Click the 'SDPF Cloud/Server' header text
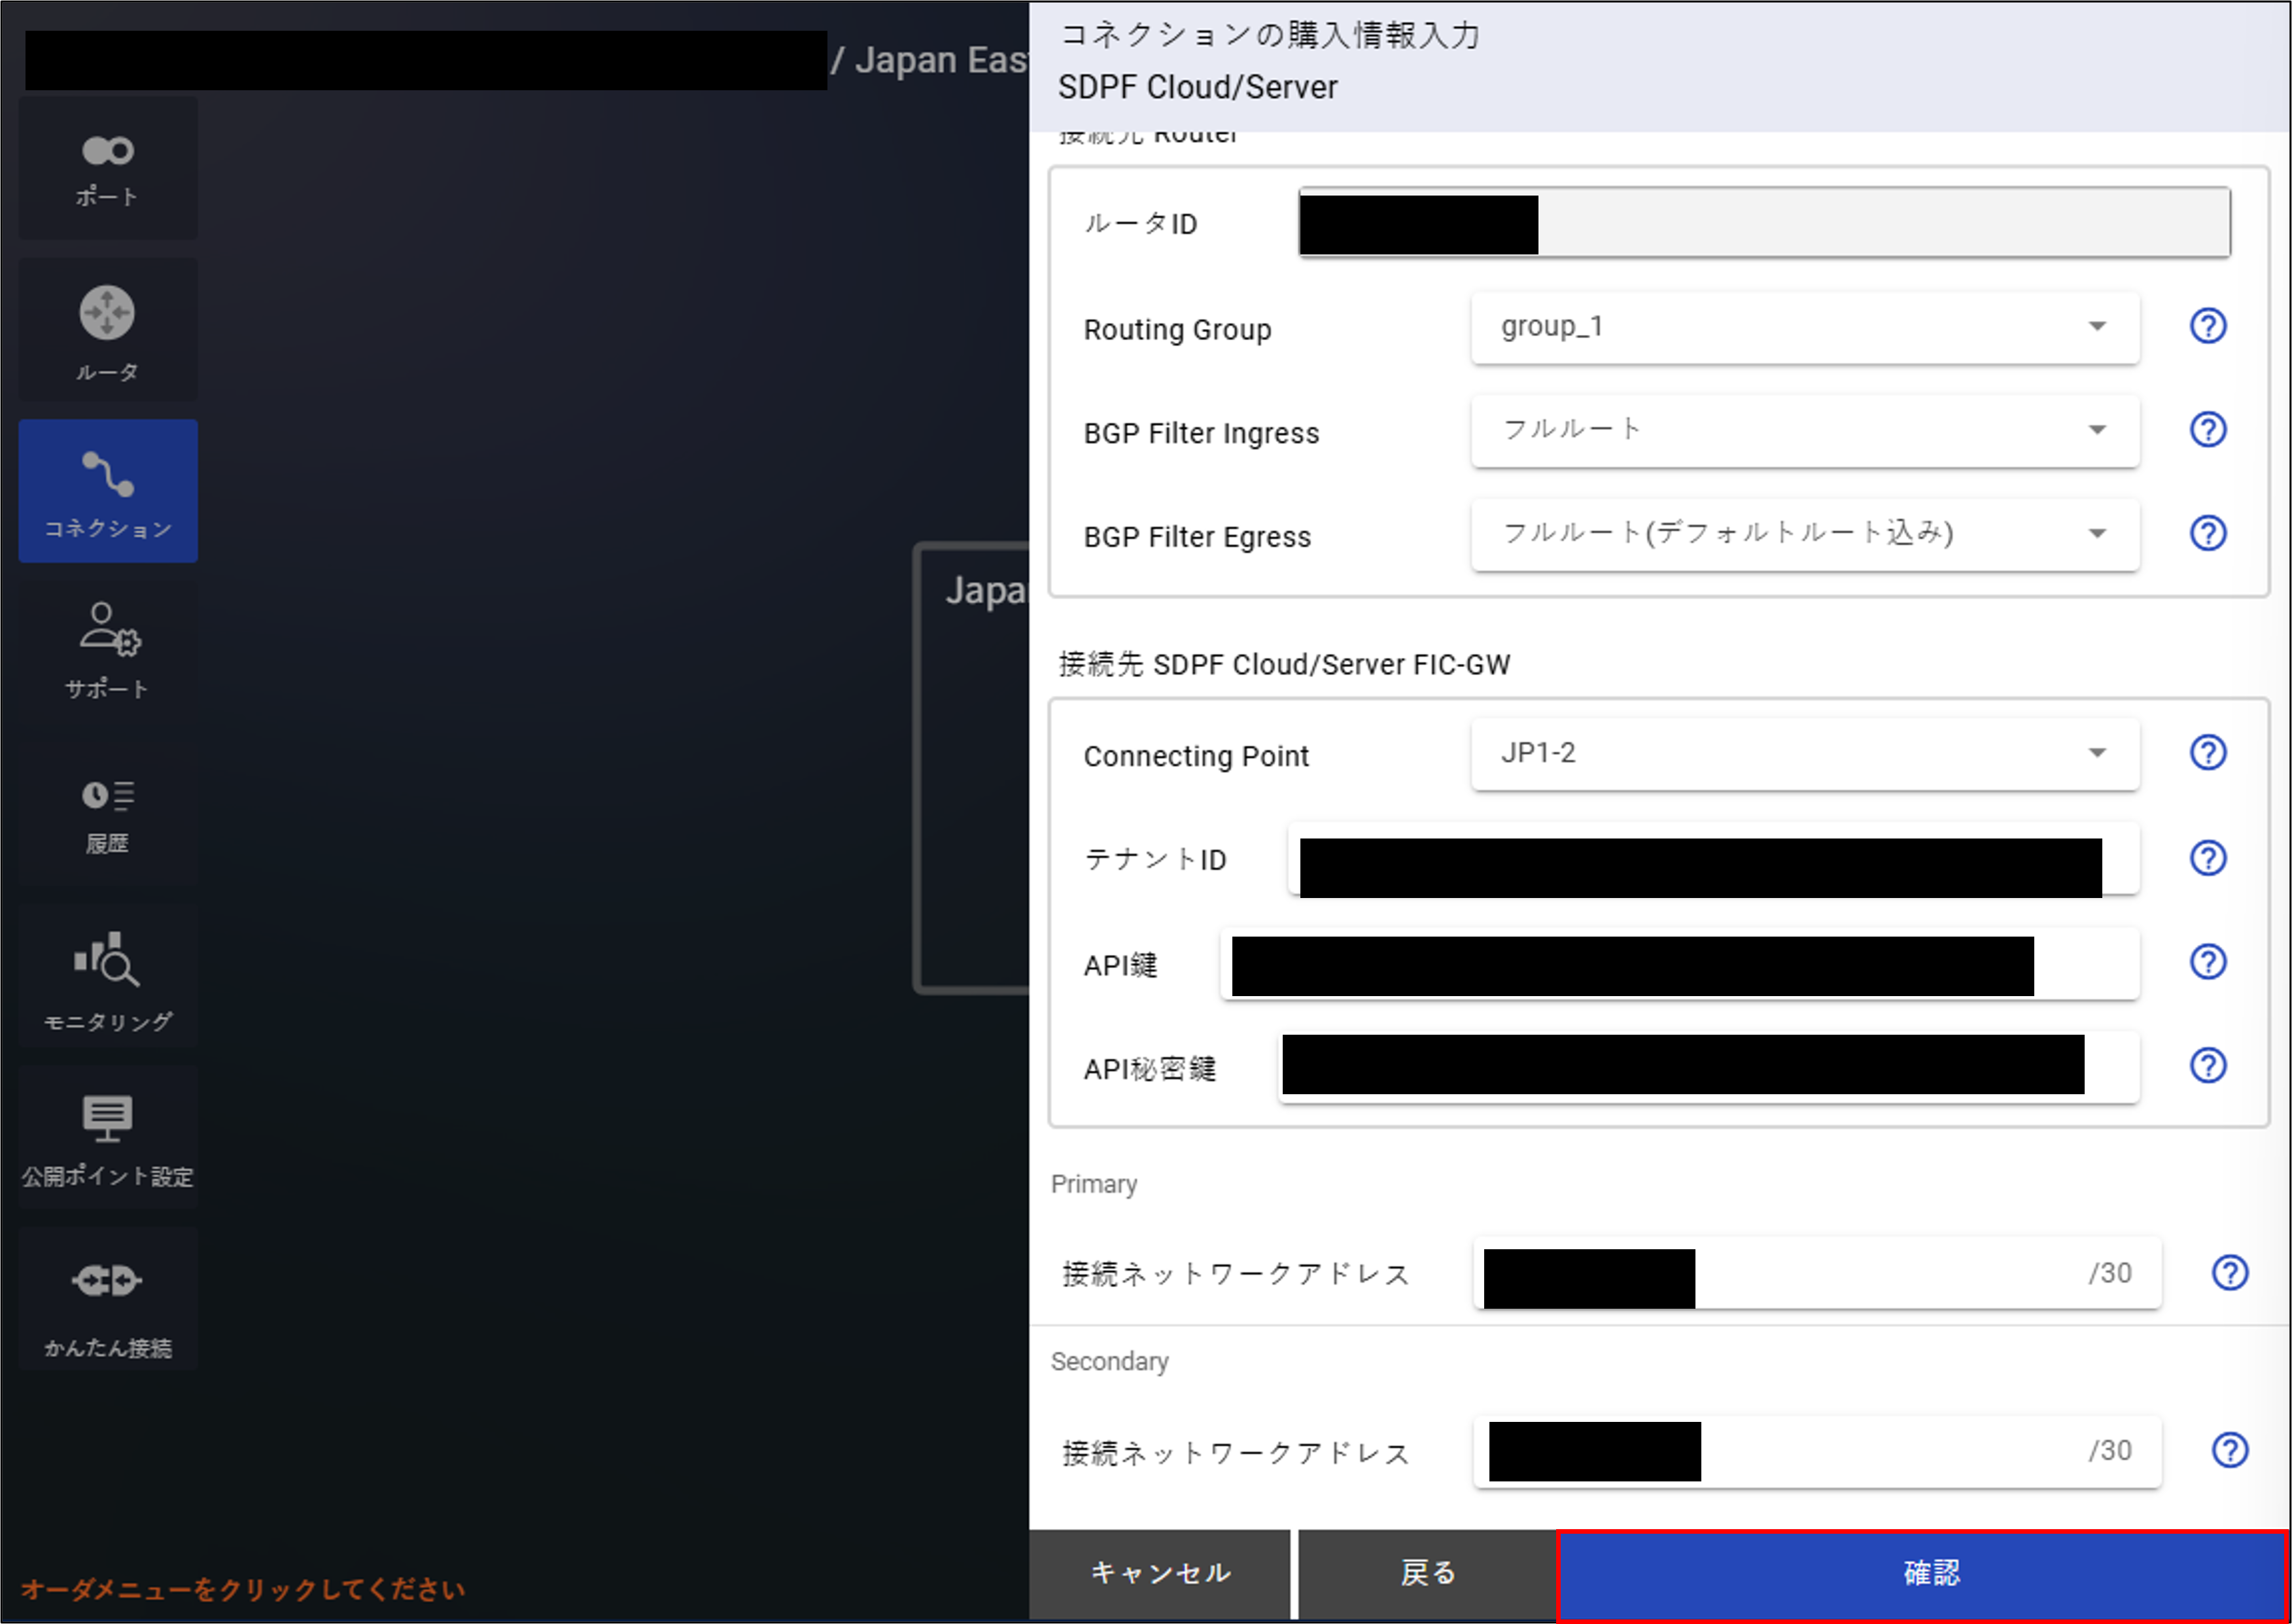 pyautogui.click(x=1198, y=88)
